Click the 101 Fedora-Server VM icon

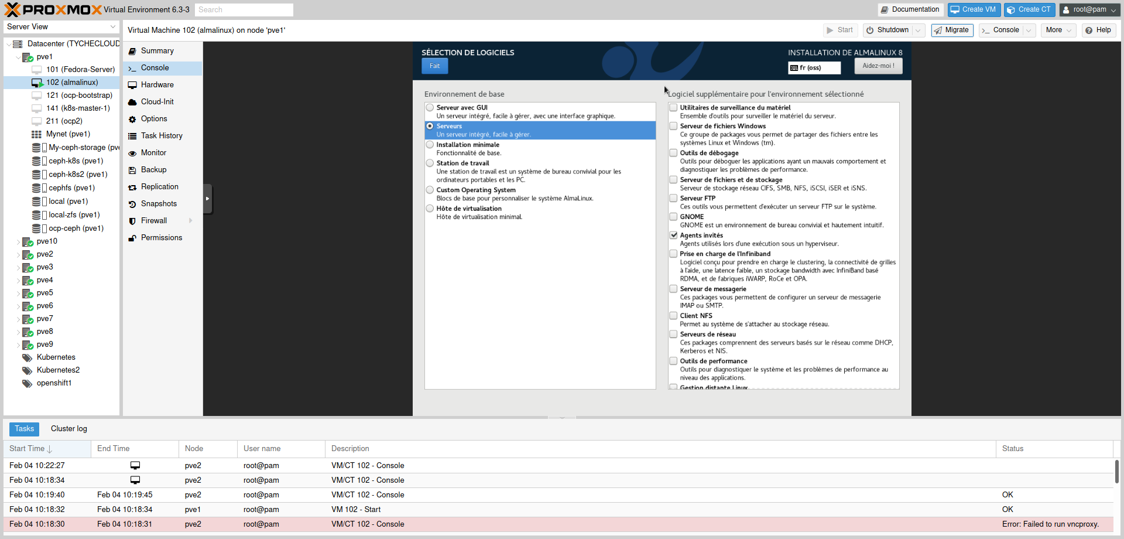(36, 70)
